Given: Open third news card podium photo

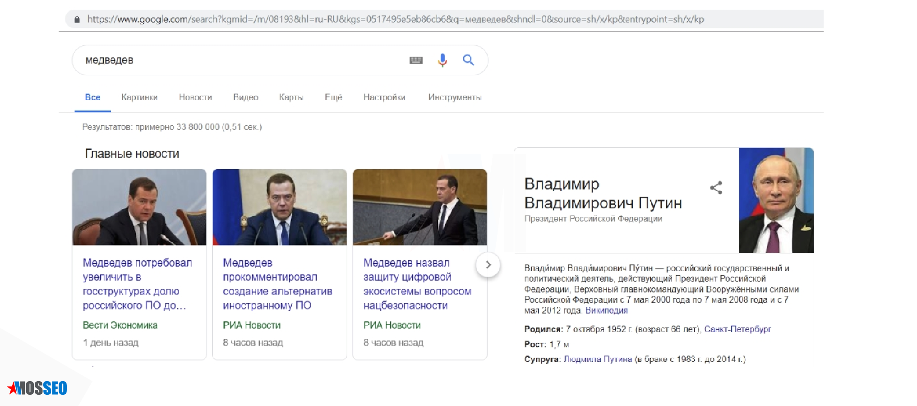Looking at the screenshot, I should tap(419, 207).
